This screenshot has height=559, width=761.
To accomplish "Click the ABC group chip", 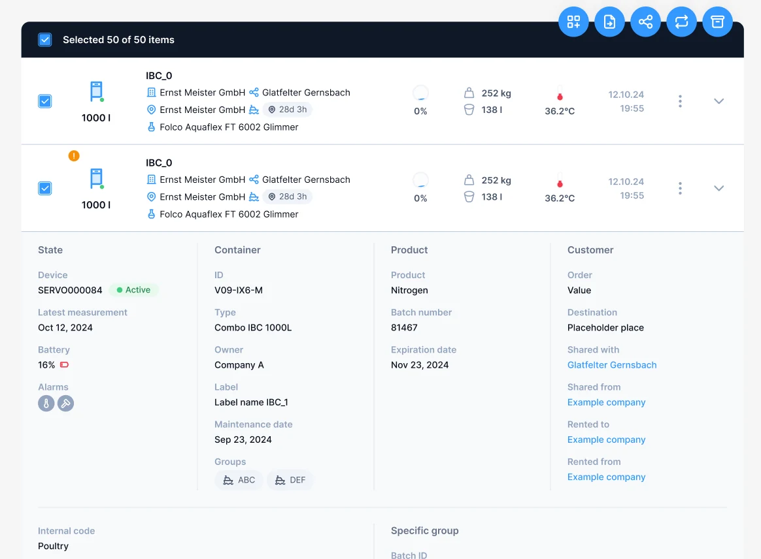I will point(239,480).
